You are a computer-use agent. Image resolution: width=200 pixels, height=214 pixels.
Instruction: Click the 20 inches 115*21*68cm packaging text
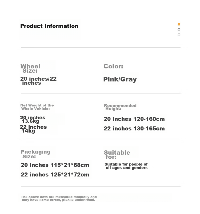tap(55, 165)
